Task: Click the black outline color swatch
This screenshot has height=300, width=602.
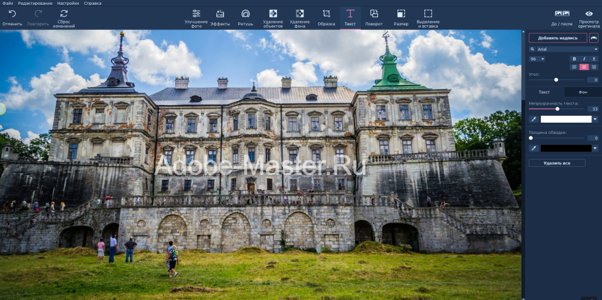Action: (566, 149)
